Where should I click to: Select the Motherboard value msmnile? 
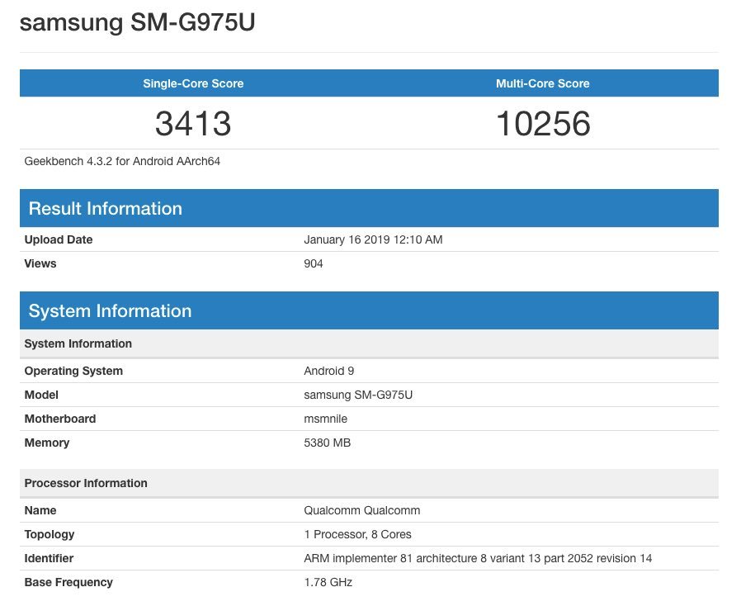[326, 419]
